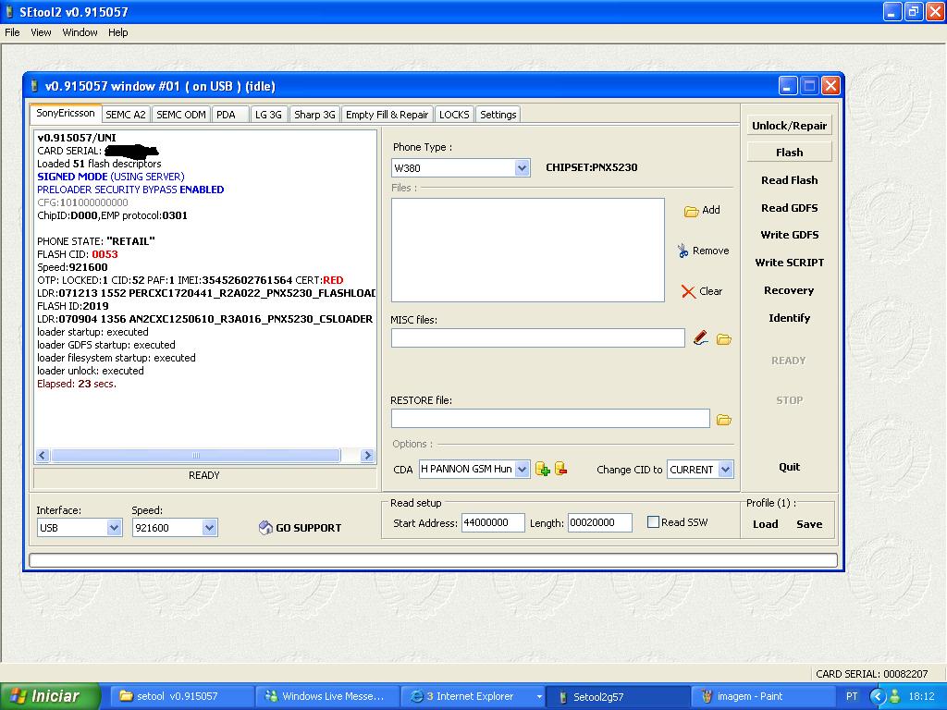
Task: Click the Start Address input field
Action: pyautogui.click(x=493, y=523)
